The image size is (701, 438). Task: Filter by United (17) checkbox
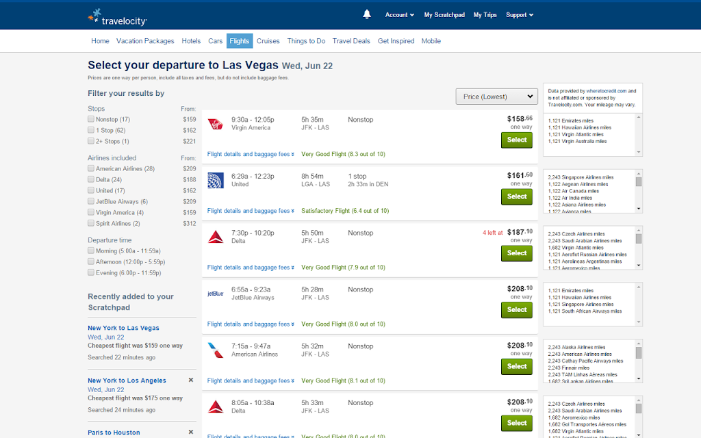coord(91,190)
